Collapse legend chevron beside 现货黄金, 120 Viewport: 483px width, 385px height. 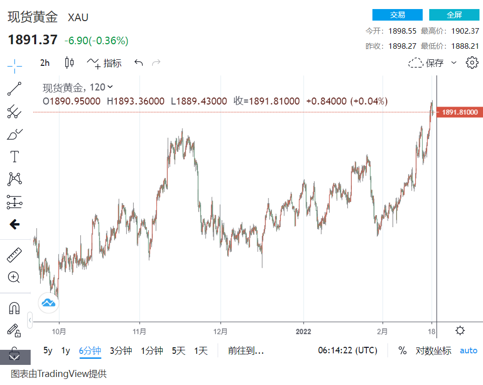coord(111,87)
